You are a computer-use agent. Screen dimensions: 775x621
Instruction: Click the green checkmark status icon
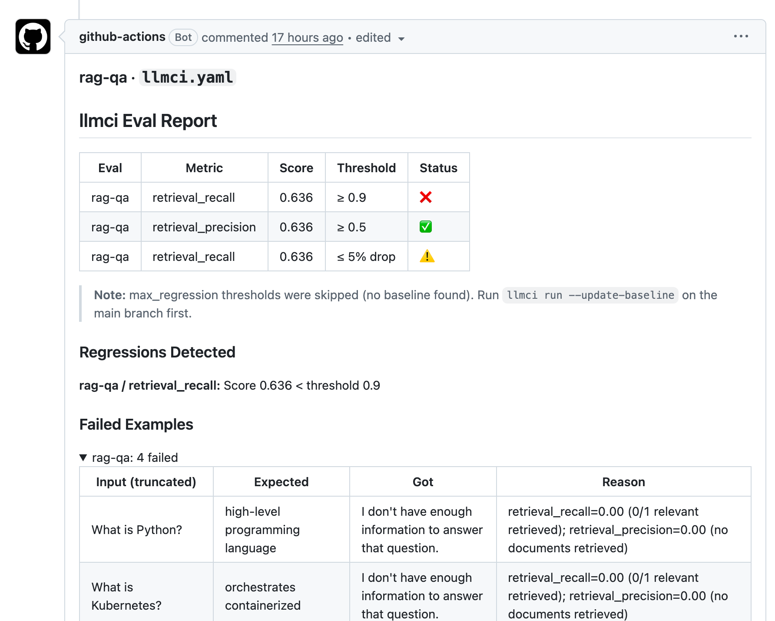(x=426, y=227)
